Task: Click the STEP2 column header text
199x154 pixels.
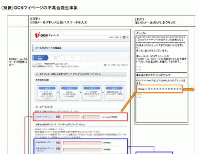Action: click(155, 21)
